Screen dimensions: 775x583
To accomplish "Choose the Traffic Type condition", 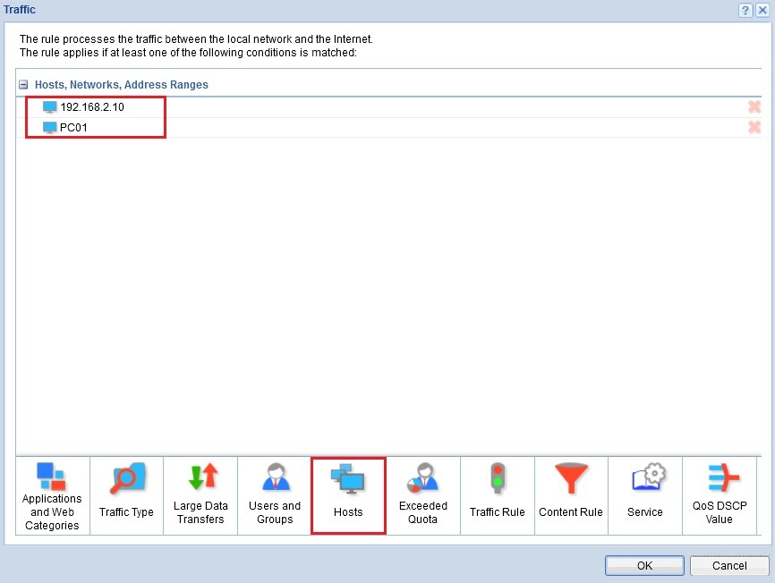I will tap(126, 495).
